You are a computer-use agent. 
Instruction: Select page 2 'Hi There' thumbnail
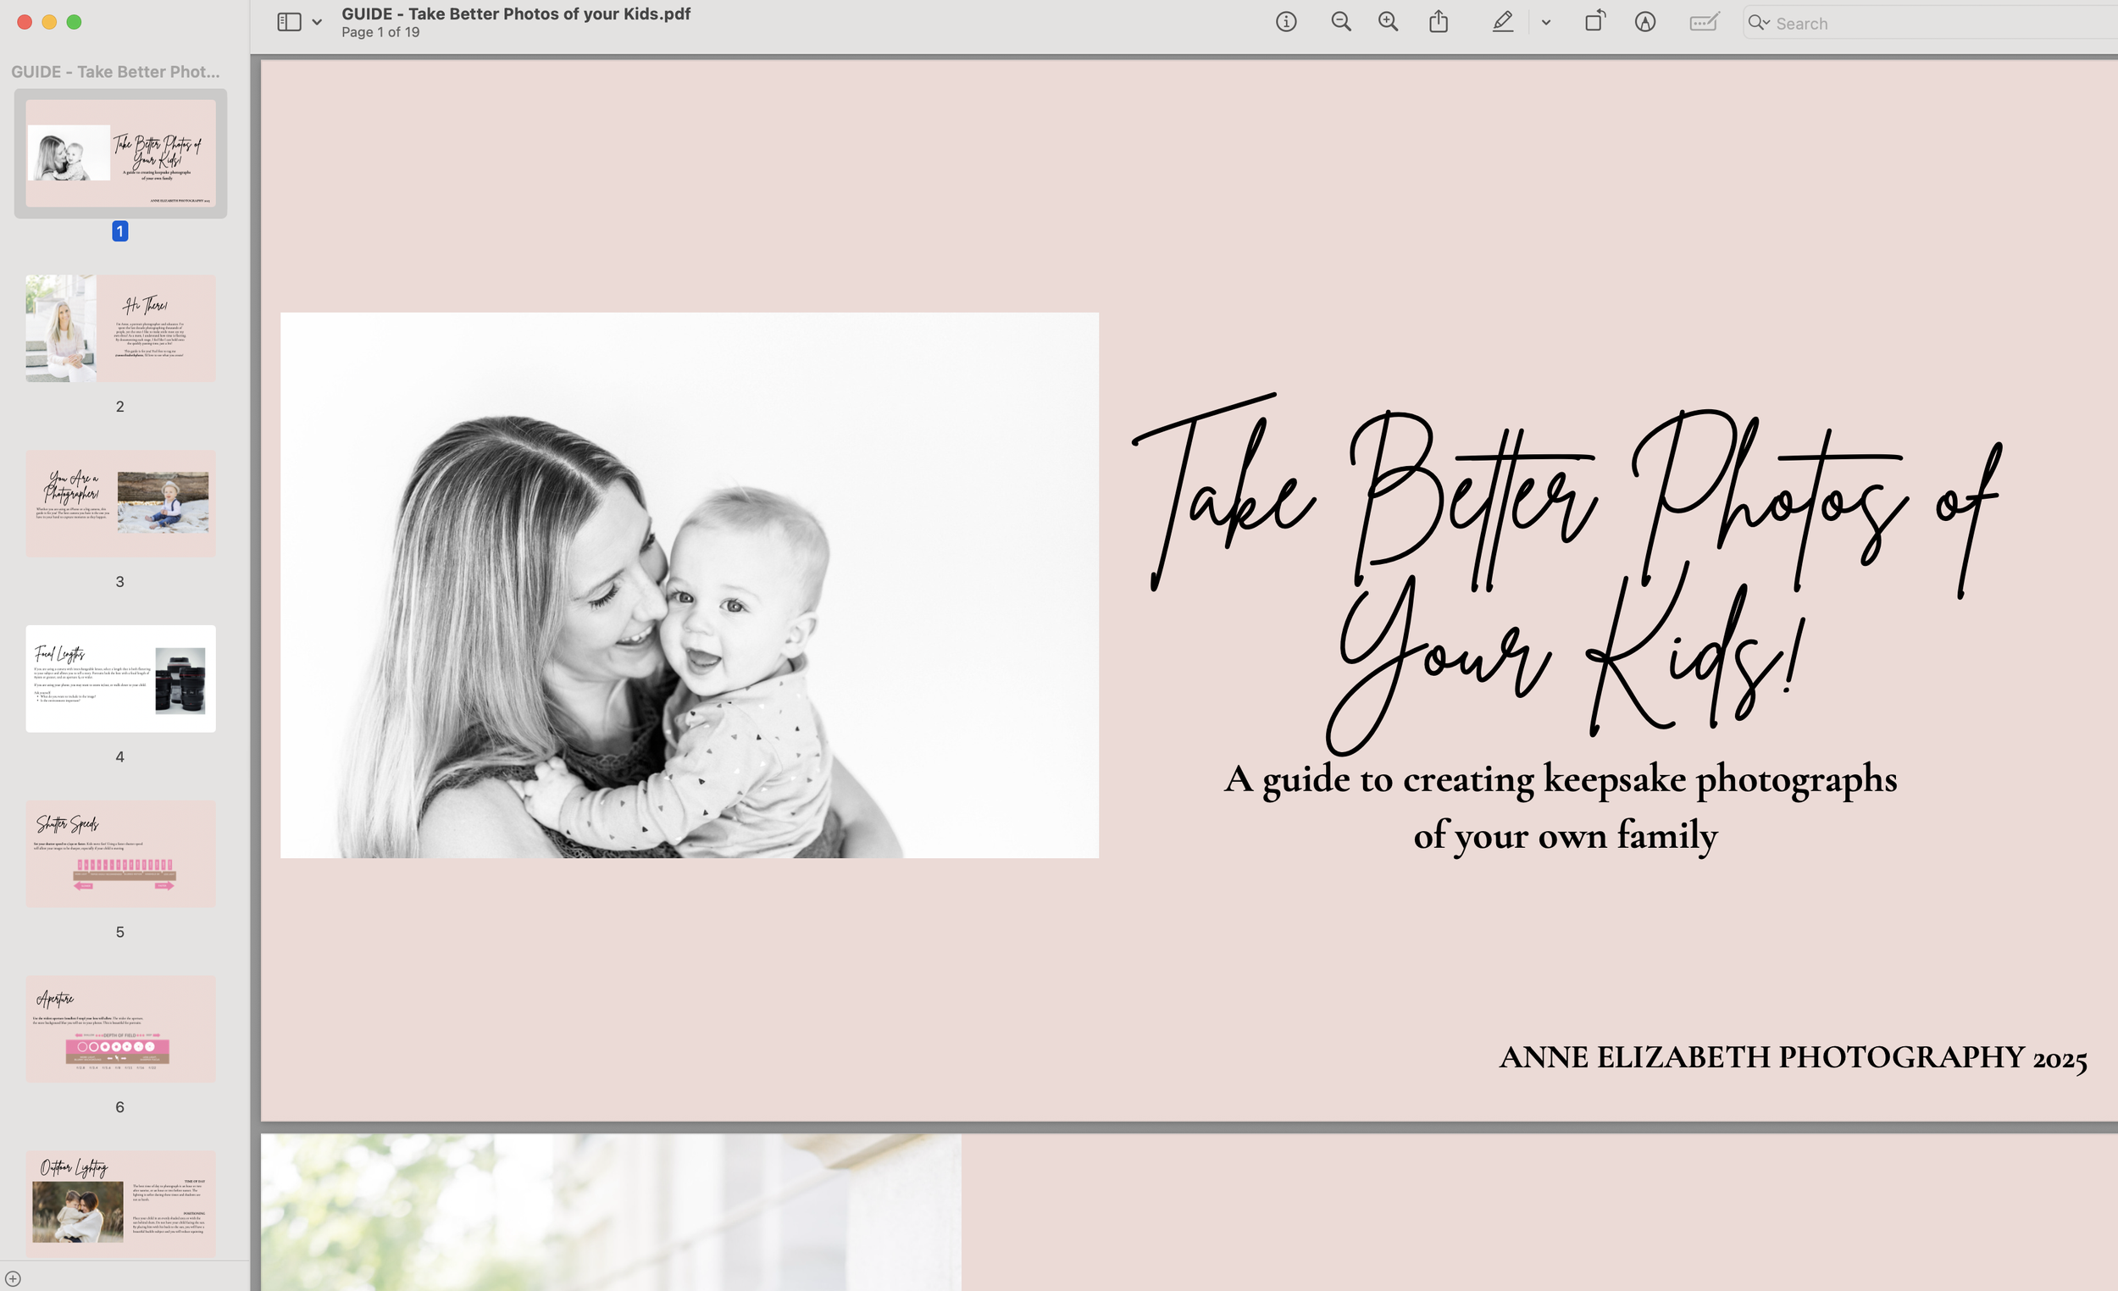point(120,329)
